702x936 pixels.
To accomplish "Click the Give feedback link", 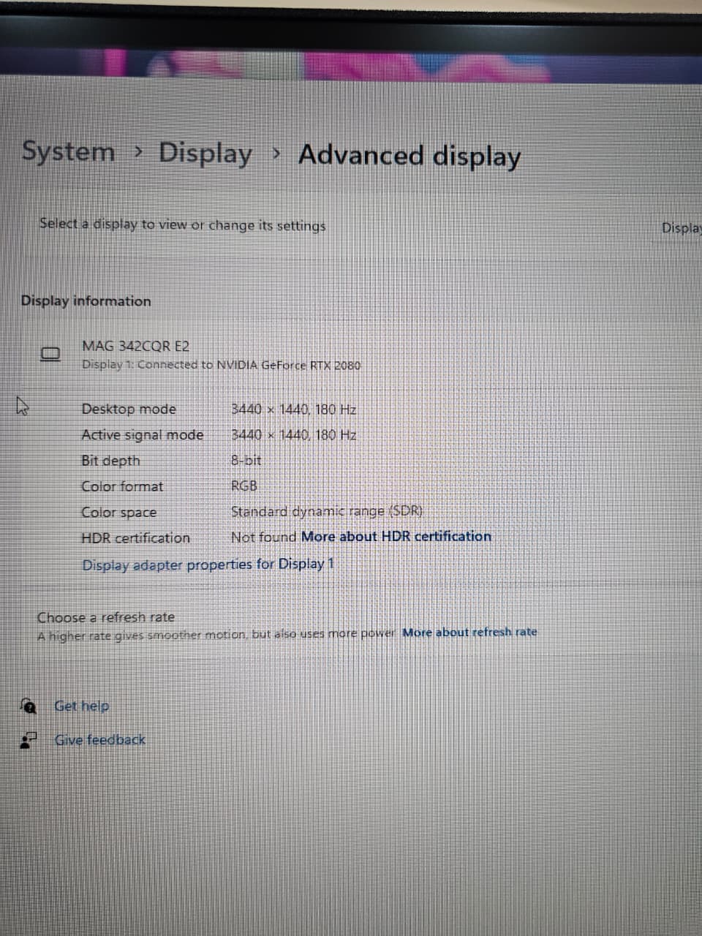I will 99,739.
